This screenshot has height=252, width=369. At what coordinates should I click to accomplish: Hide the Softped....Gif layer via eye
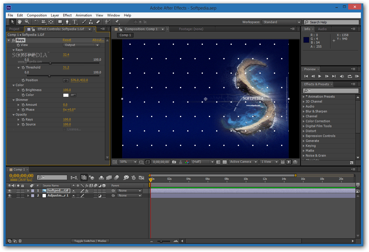(10, 191)
